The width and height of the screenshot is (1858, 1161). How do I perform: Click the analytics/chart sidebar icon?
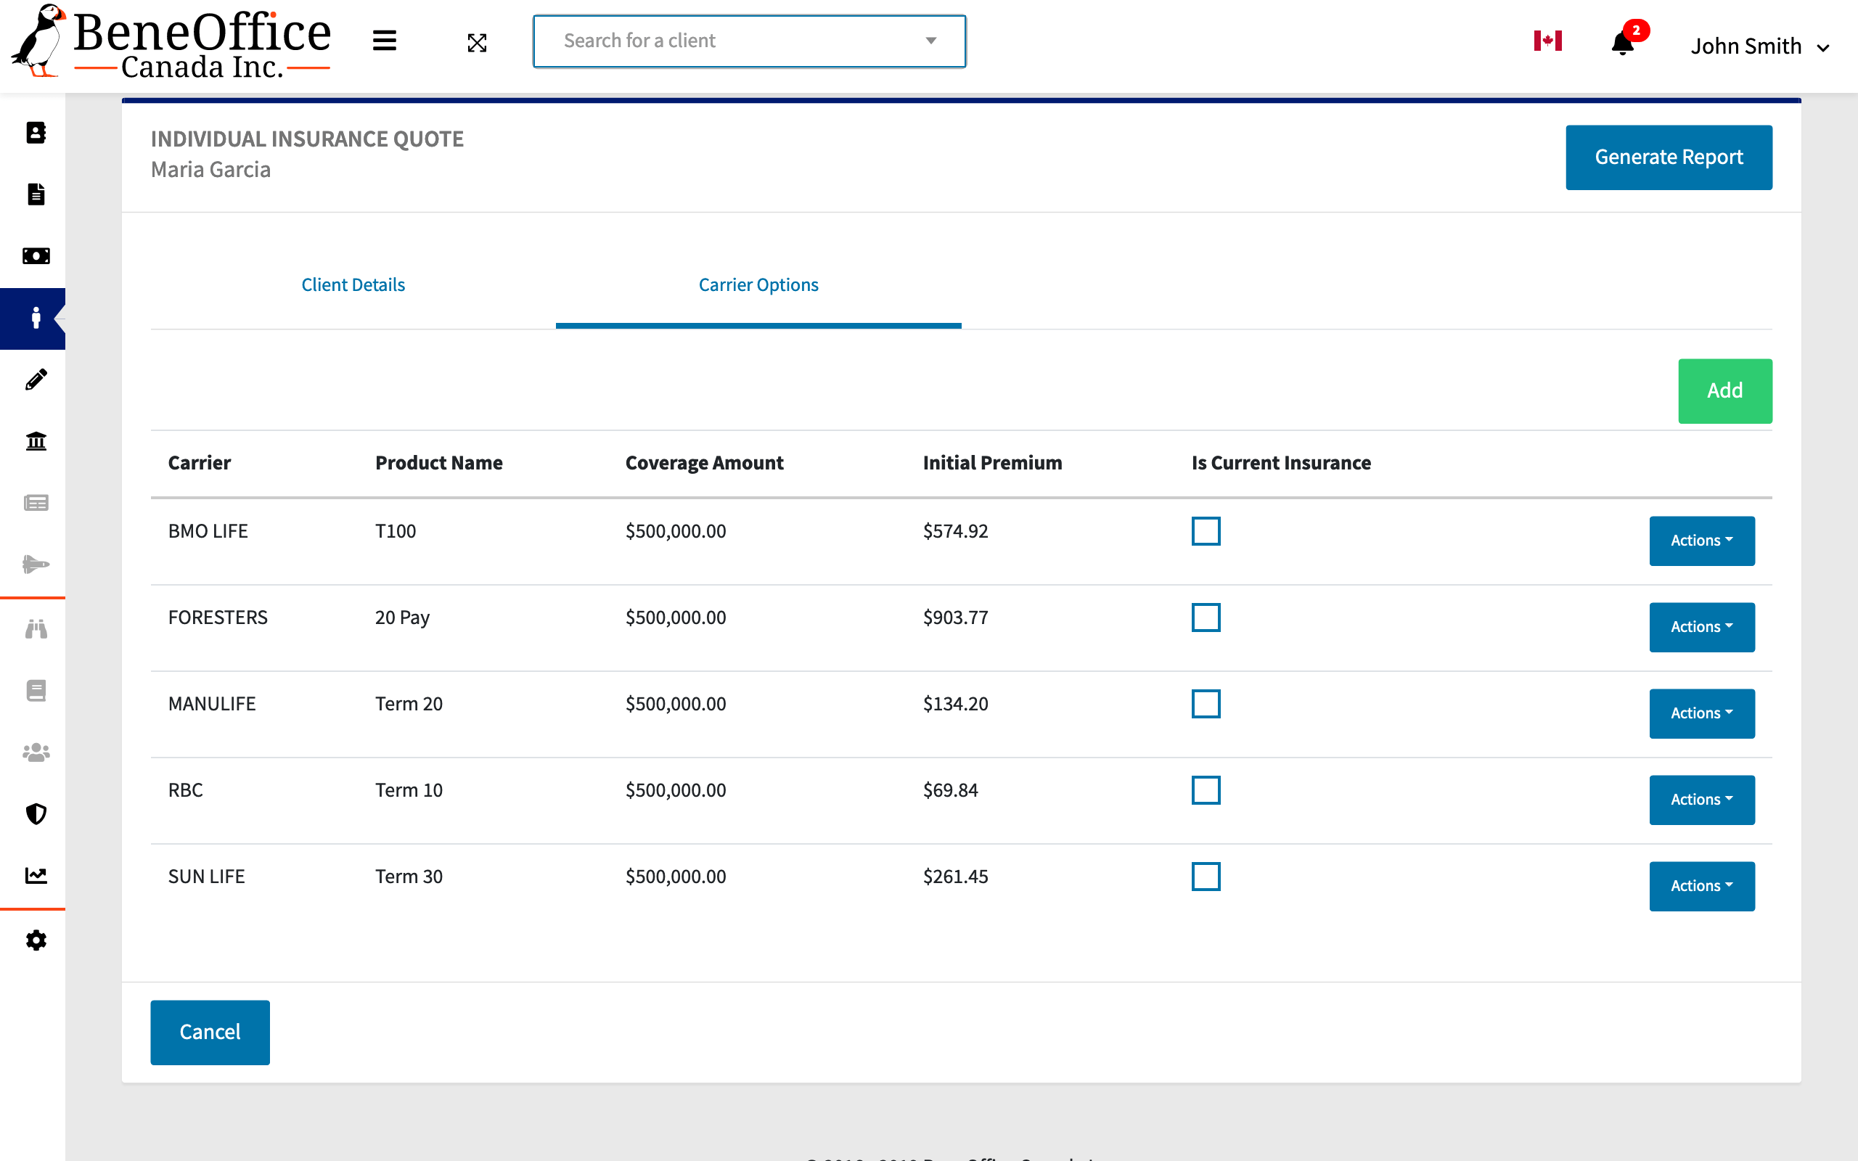coord(36,876)
